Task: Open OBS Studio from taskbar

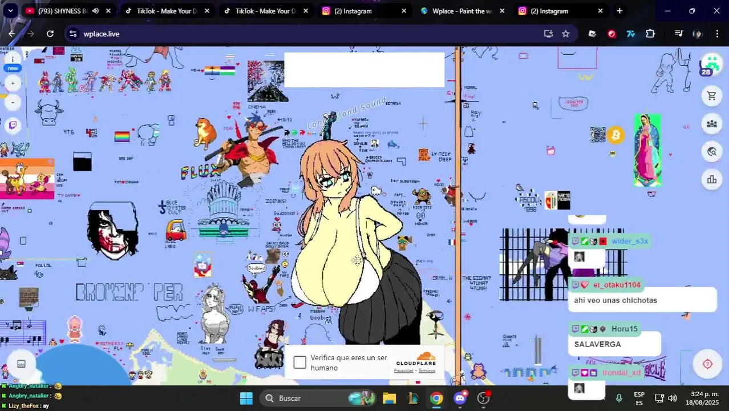Action: point(484,398)
